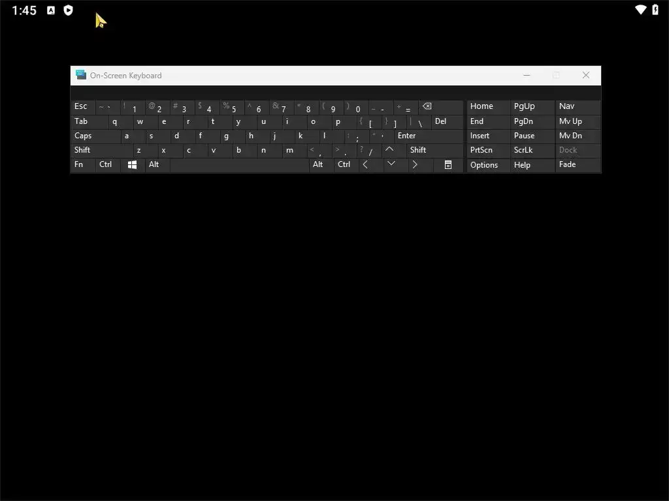The image size is (669, 501).
Task: Click the shield icon in status bar
Action: point(68,10)
